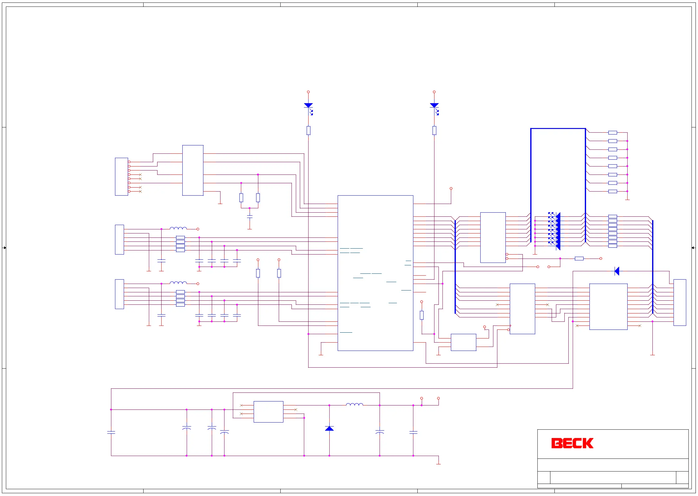
Task: Select the regulator IC block in power circuit
Action: coord(268,412)
